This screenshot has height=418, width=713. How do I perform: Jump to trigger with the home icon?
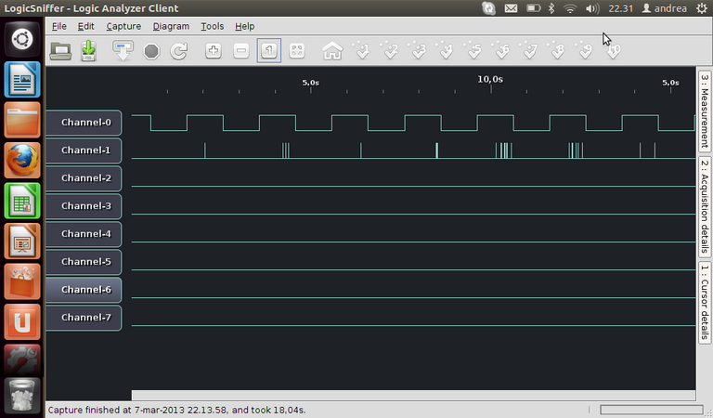[x=332, y=50]
